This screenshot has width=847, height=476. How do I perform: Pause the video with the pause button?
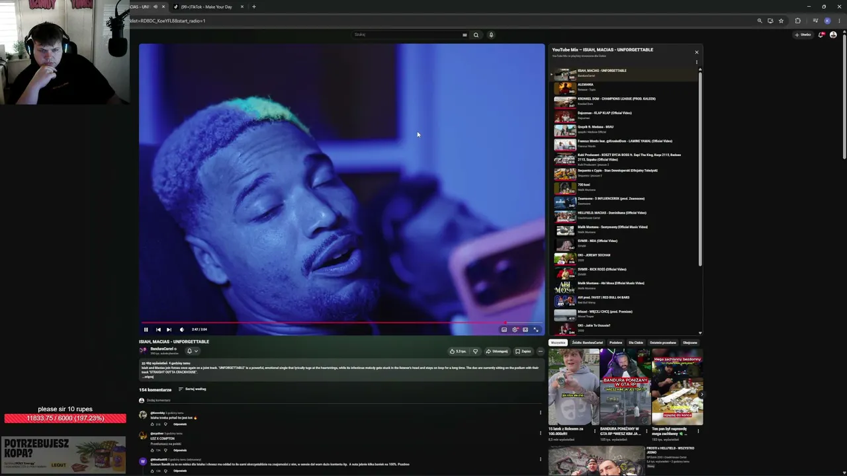click(146, 329)
